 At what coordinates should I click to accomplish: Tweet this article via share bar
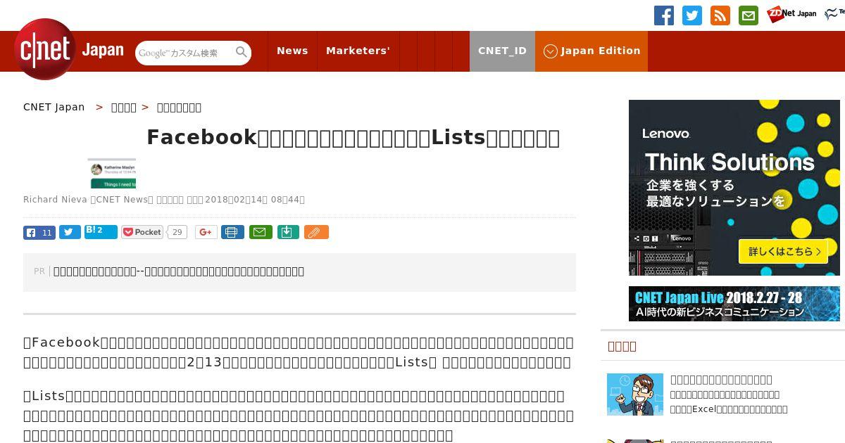(70, 232)
